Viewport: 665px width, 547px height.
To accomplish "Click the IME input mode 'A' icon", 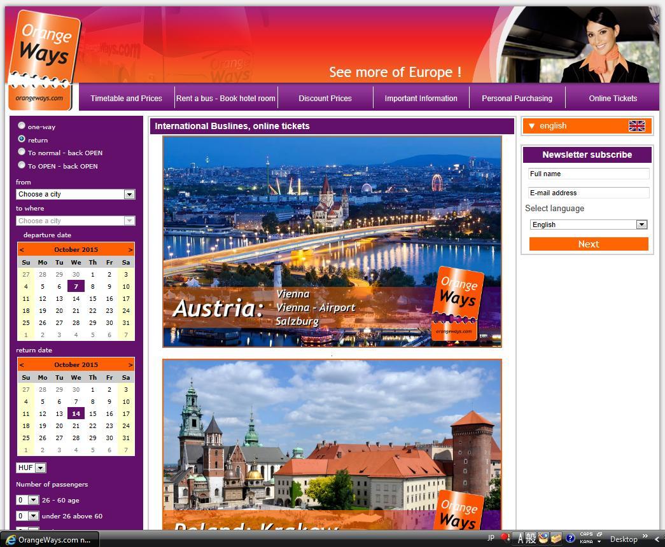I will click(519, 539).
